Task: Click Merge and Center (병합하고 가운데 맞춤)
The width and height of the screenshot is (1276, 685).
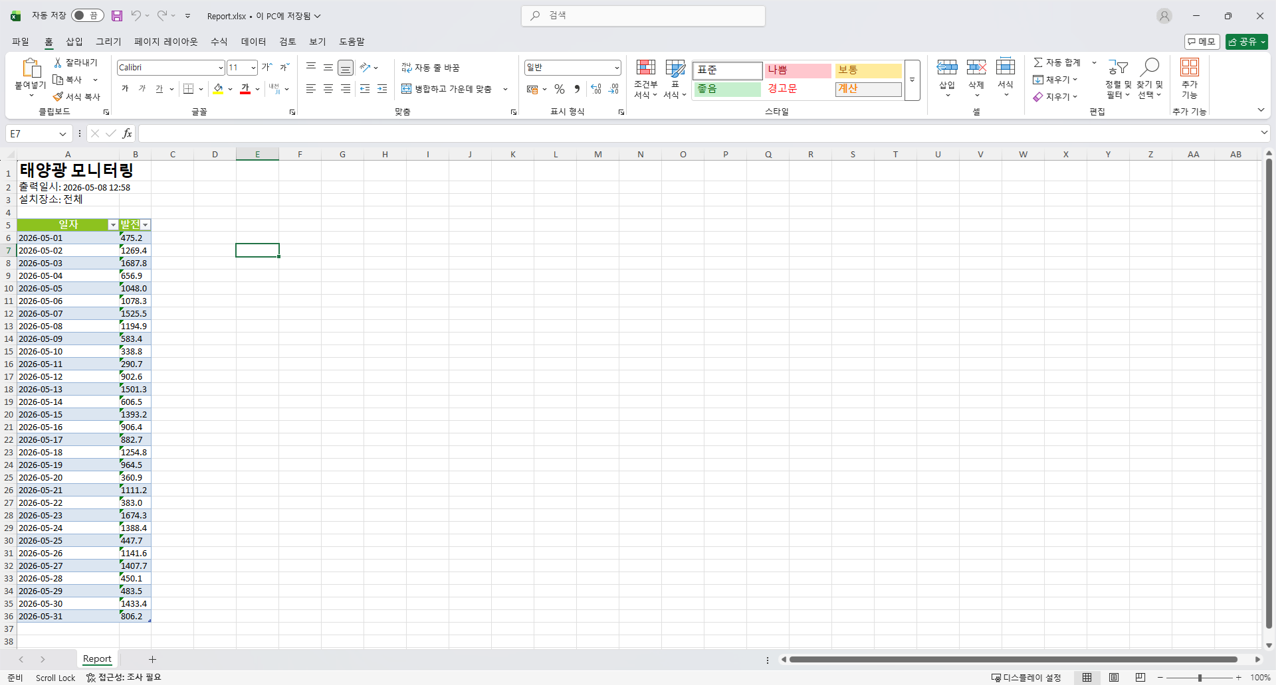Action: tap(447, 89)
